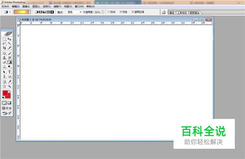The height and width of the screenshot is (159, 245).
Task: Swap foreground and background colors
Action: (10, 91)
